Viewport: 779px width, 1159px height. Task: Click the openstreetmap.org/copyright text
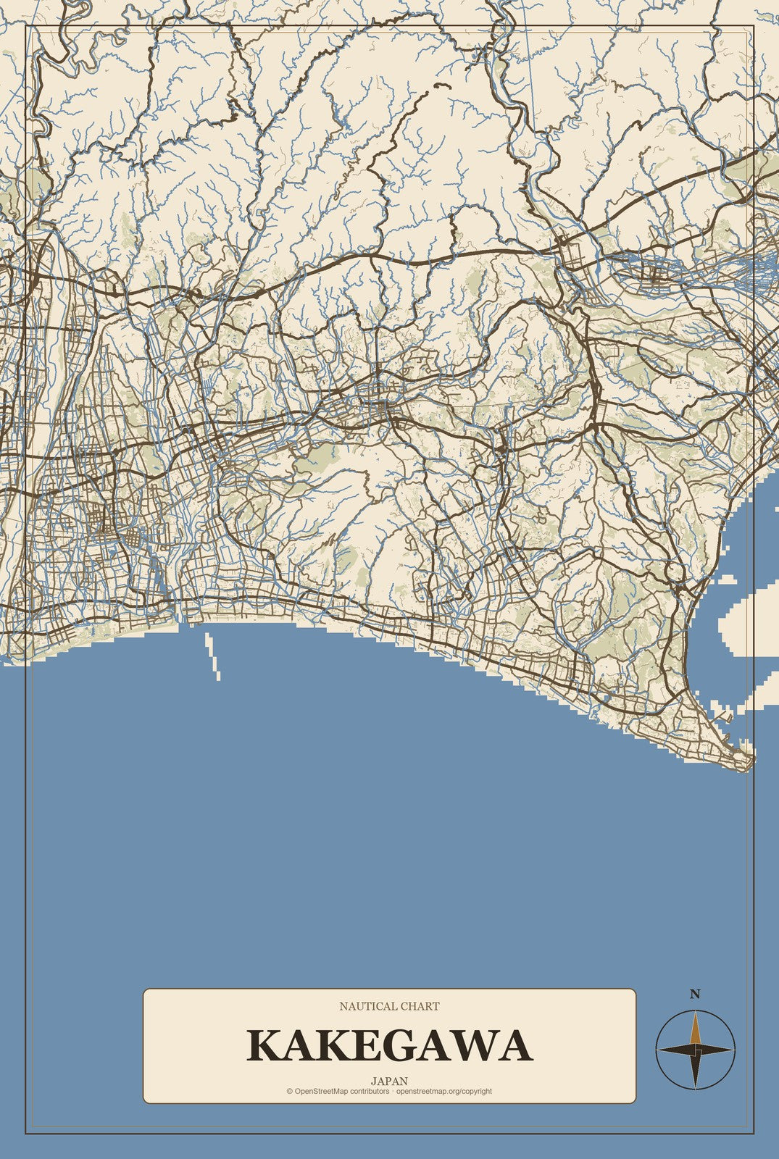coord(444,1091)
